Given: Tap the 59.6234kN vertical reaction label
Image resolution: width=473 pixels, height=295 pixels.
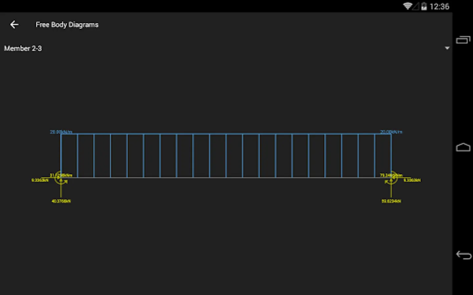Looking at the screenshot, I should pos(391,201).
